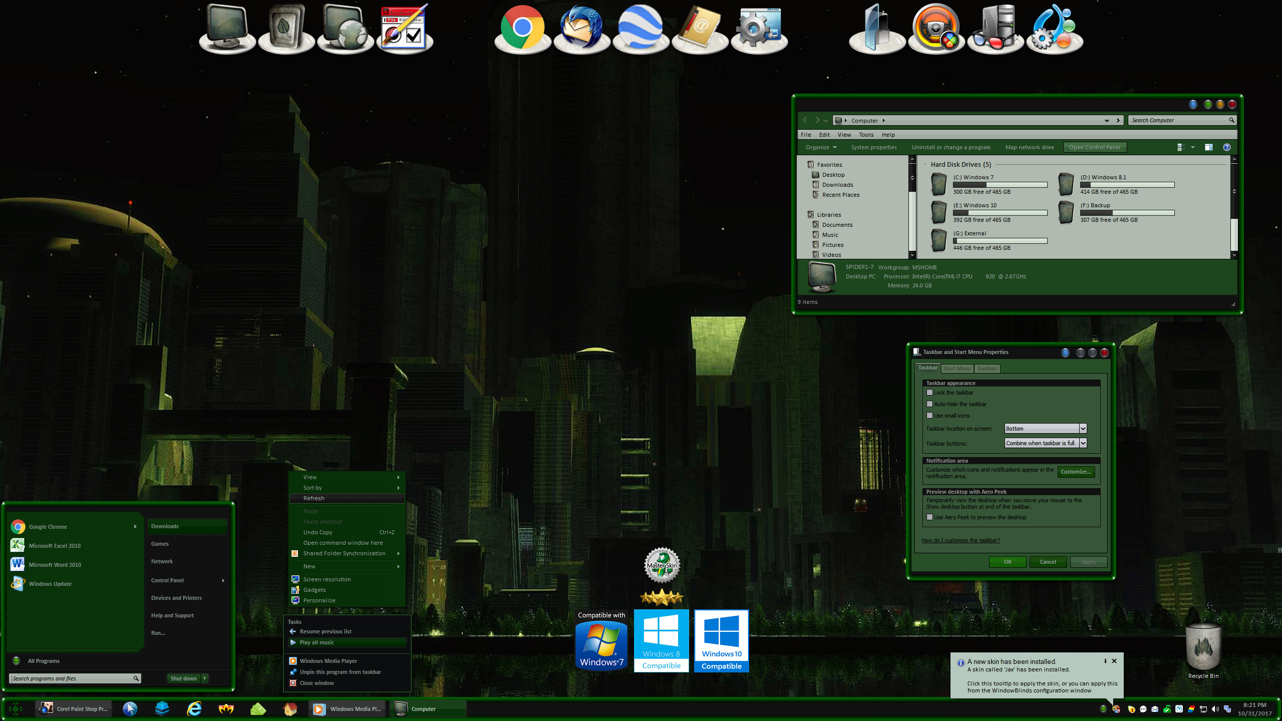Open the Recycle Bin
1282x721 pixels.
[1203, 648]
